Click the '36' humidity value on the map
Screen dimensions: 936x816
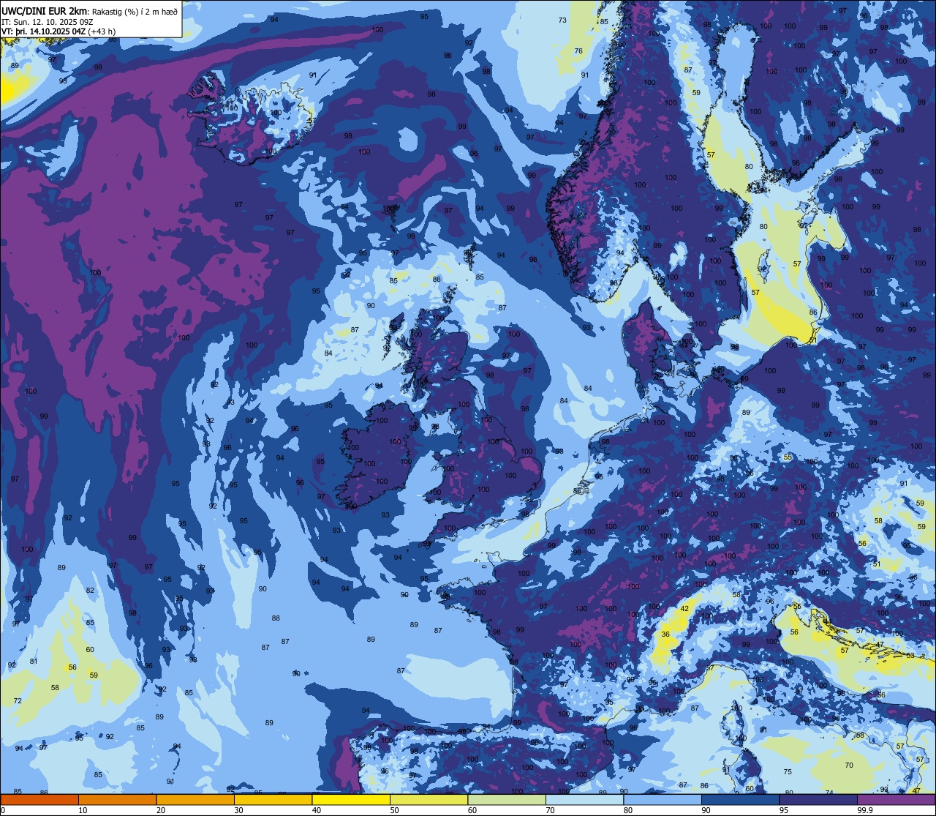click(665, 635)
